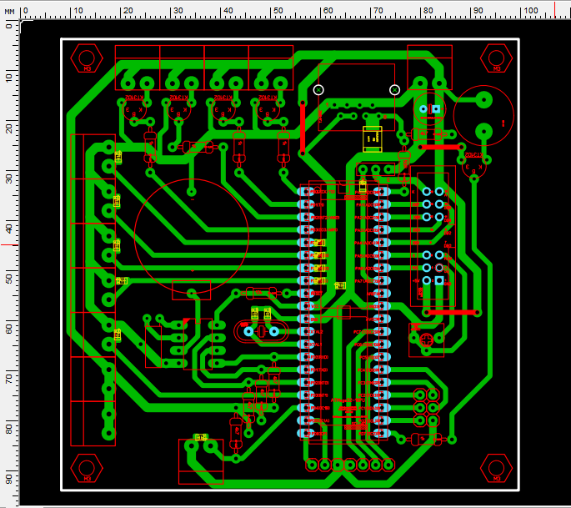
Task: Select the trimmer potentiometer at lower right
Action: [x=425, y=339]
